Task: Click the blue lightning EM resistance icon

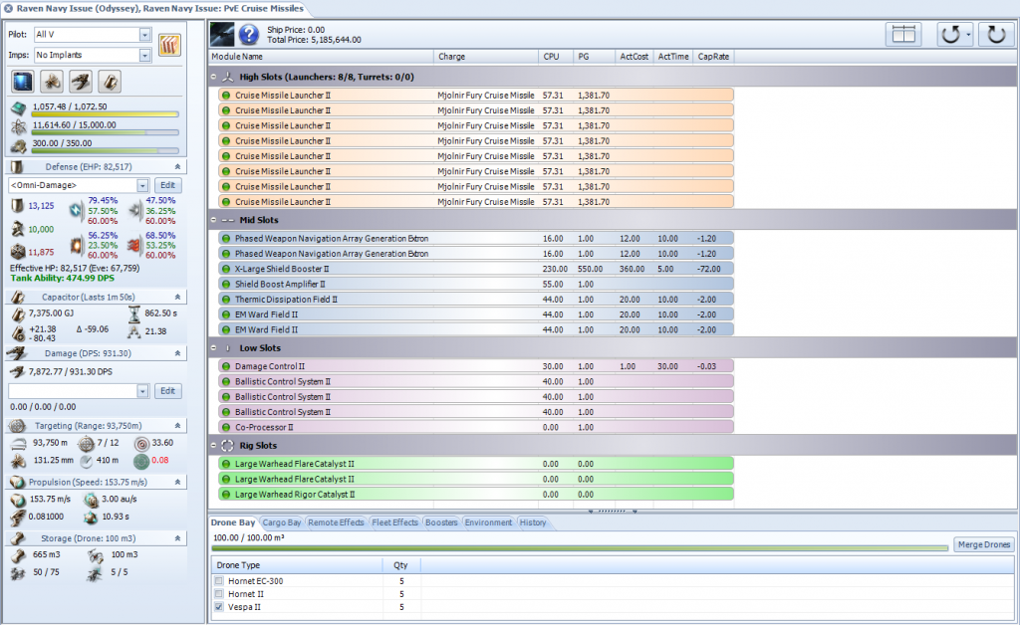Action: click(76, 210)
